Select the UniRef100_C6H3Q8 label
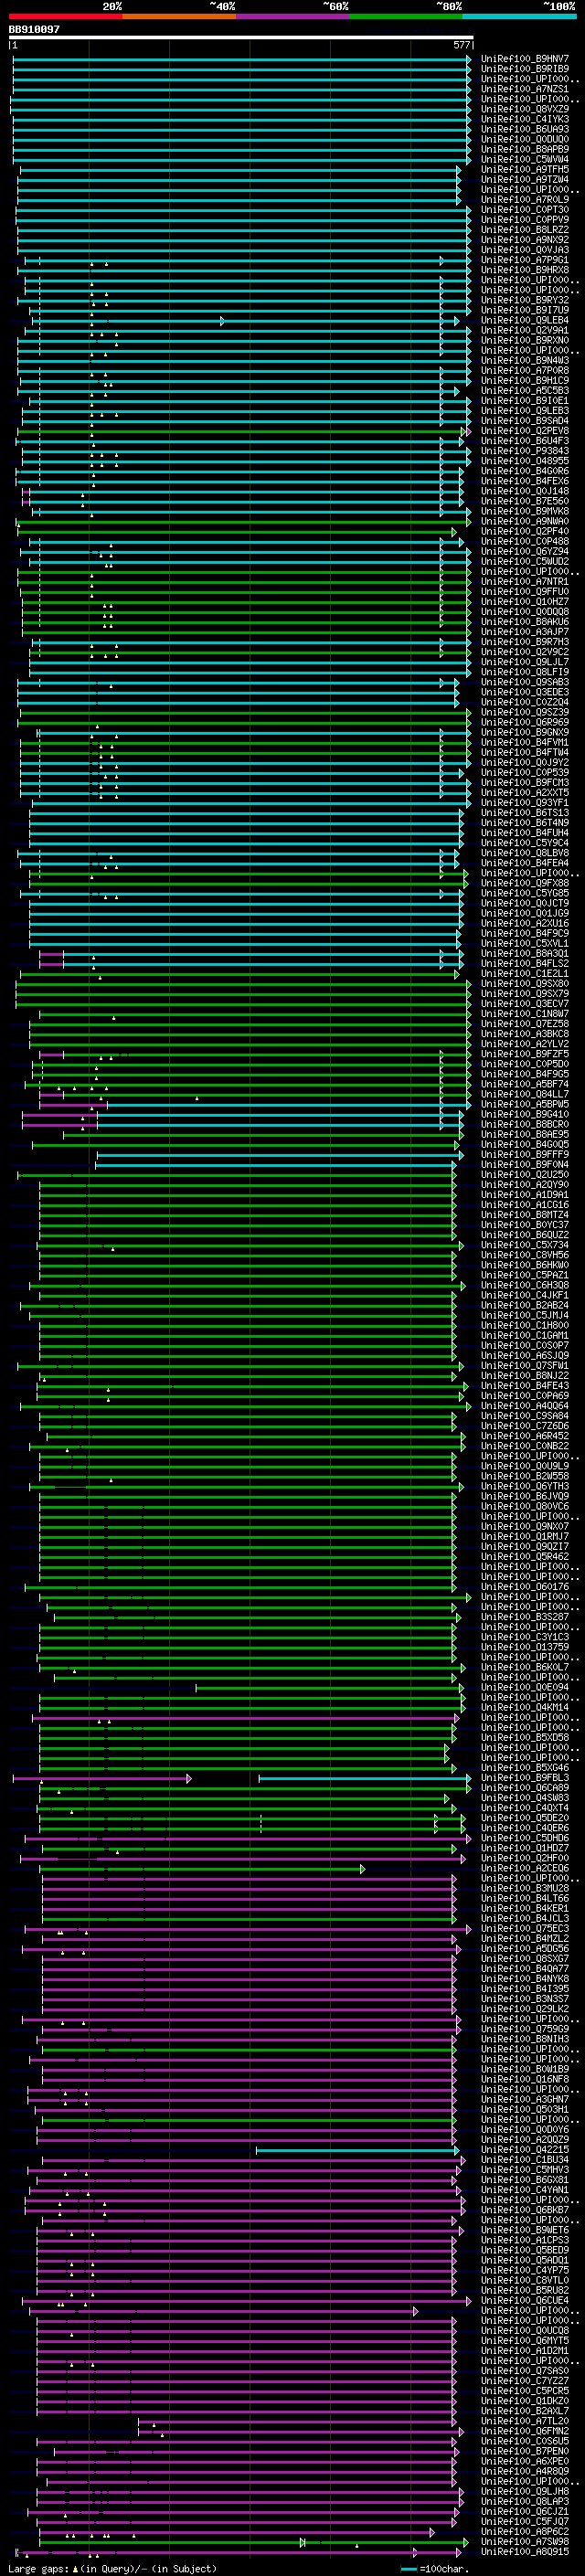Screen dimensions: 585x2576 tap(525, 1285)
